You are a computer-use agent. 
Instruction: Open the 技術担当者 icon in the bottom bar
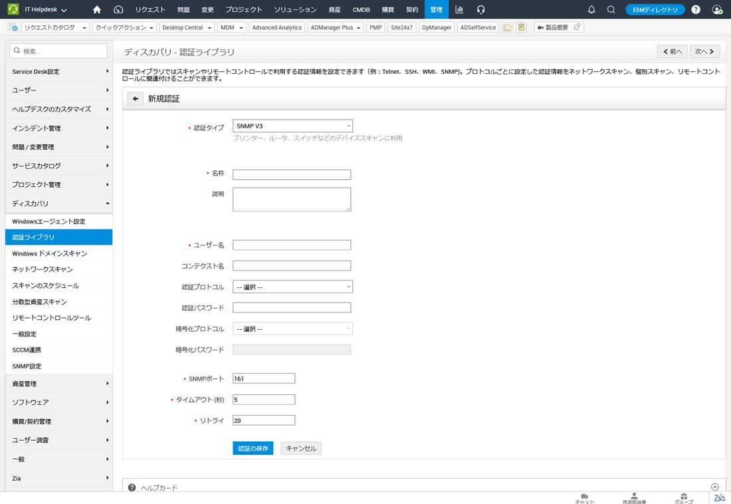(634, 499)
